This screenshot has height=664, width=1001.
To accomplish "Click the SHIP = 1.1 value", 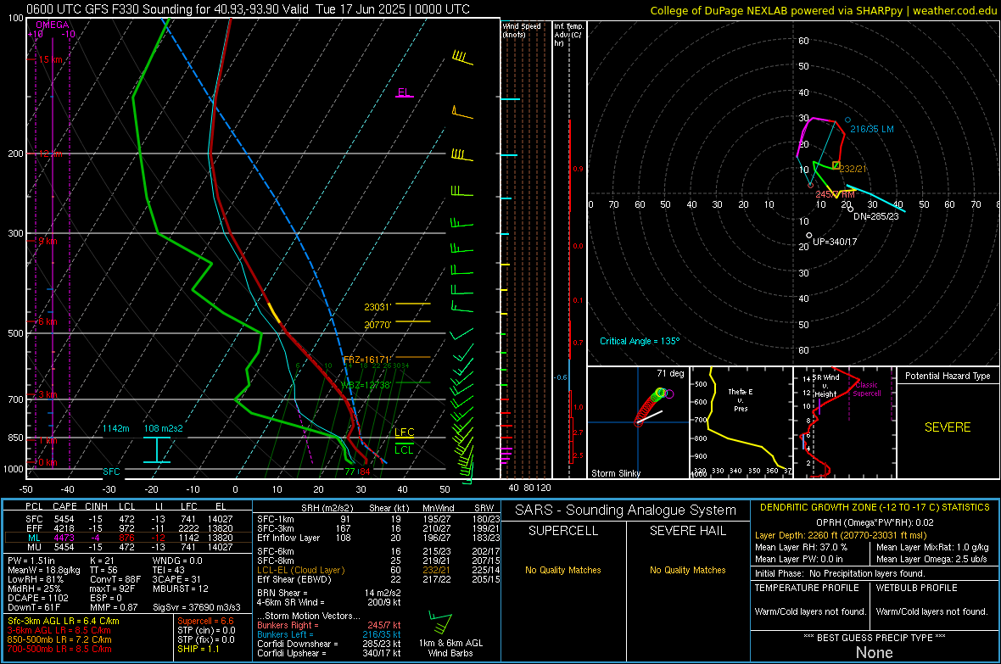I will [198, 649].
